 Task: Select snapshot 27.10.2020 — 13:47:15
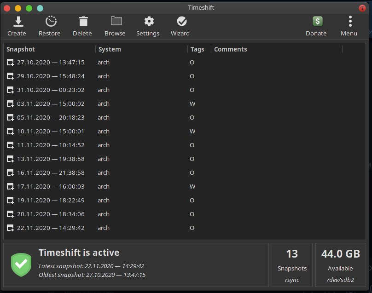click(x=51, y=63)
